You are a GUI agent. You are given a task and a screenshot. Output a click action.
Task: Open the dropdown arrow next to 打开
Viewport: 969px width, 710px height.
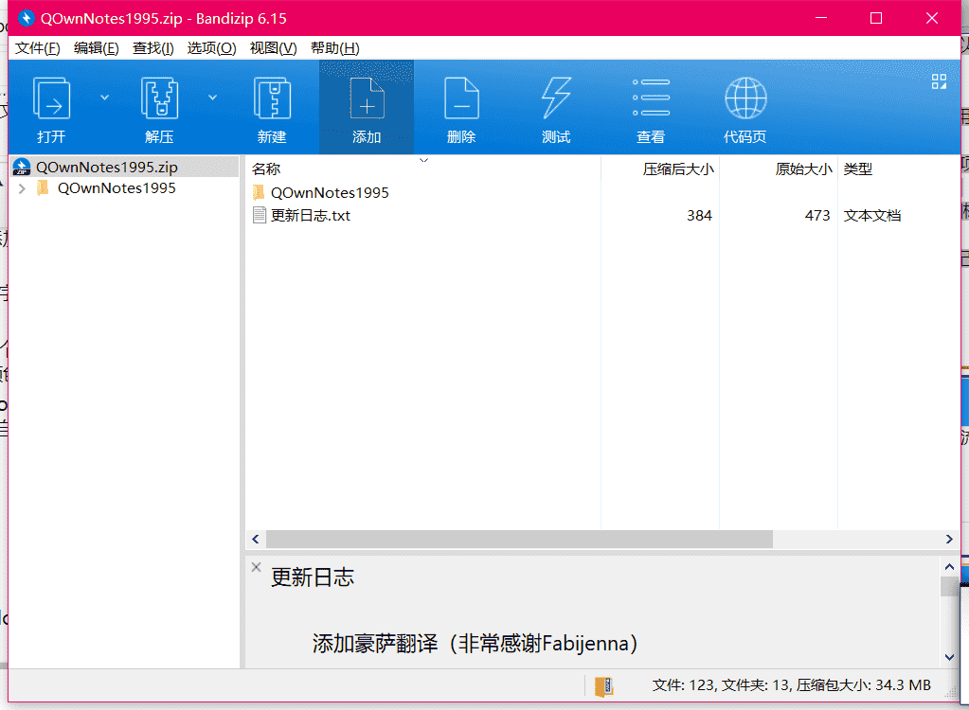(104, 98)
